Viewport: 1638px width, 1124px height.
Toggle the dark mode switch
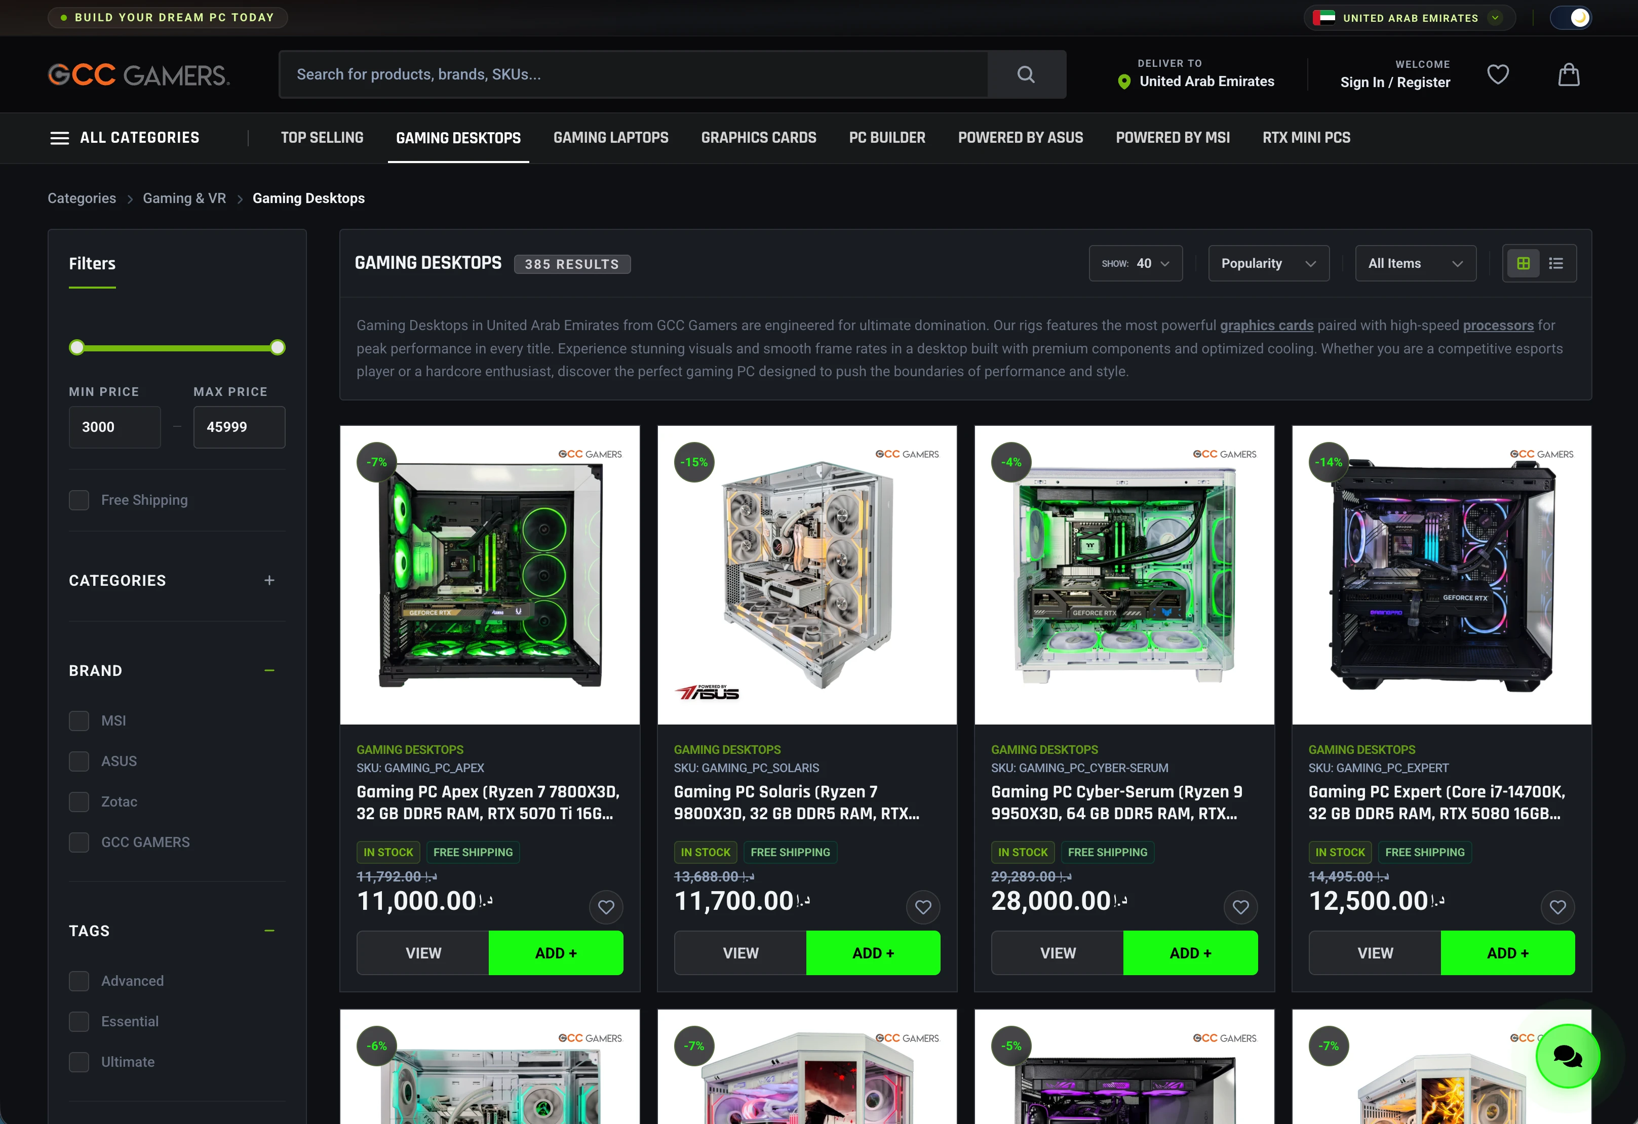coord(1570,18)
